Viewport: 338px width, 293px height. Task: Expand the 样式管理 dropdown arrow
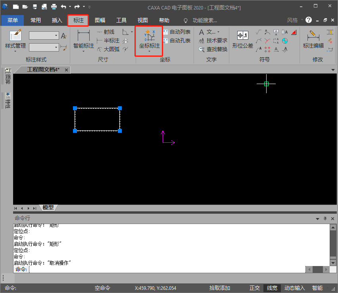pos(15,52)
